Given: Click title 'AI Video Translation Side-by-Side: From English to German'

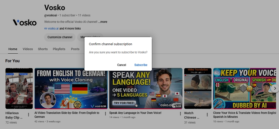Looking at the screenshot, I should (67, 115).
